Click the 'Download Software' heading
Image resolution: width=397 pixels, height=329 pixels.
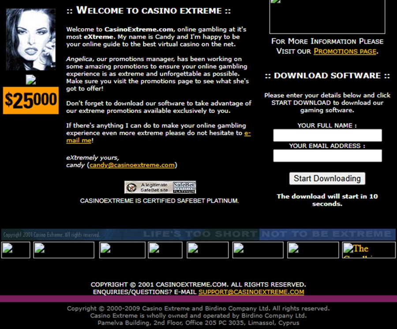point(327,75)
